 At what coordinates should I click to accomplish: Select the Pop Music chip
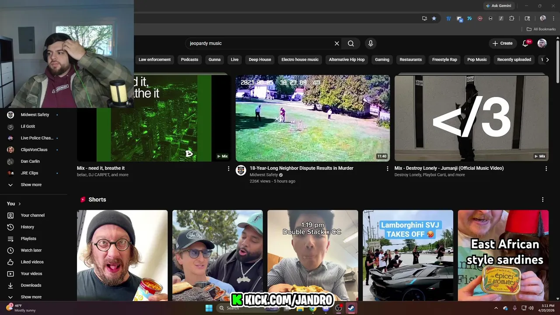pos(477,59)
